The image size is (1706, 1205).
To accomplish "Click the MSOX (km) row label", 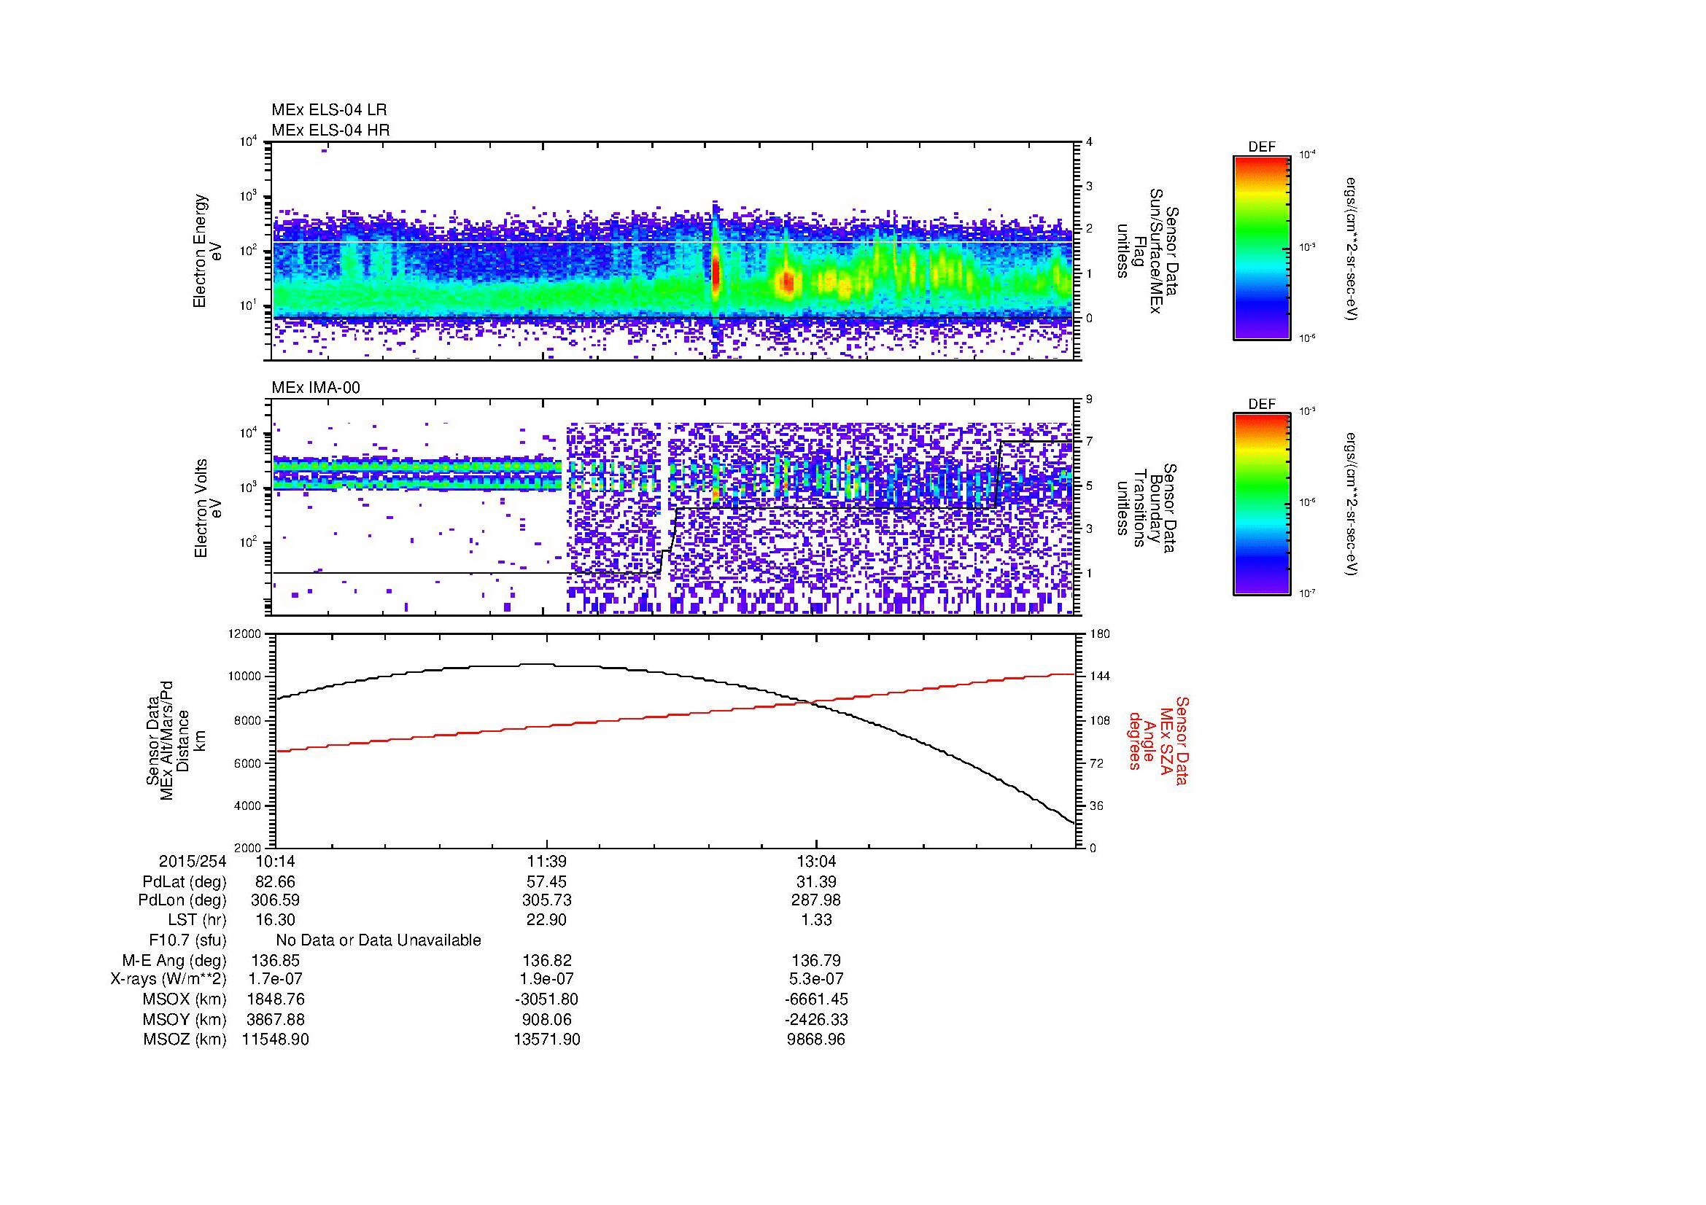I will pos(185,999).
